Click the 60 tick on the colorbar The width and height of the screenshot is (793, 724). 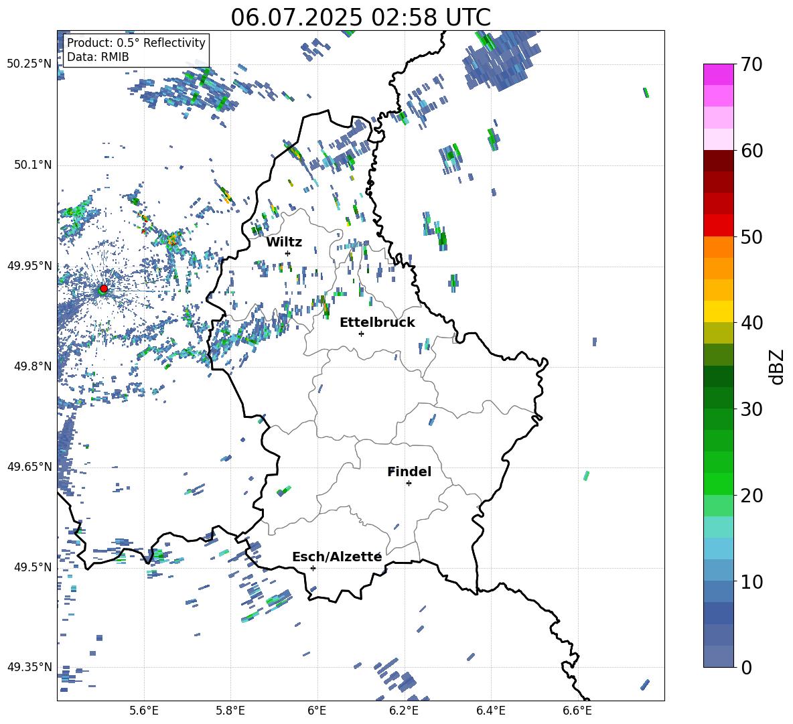[x=751, y=150]
